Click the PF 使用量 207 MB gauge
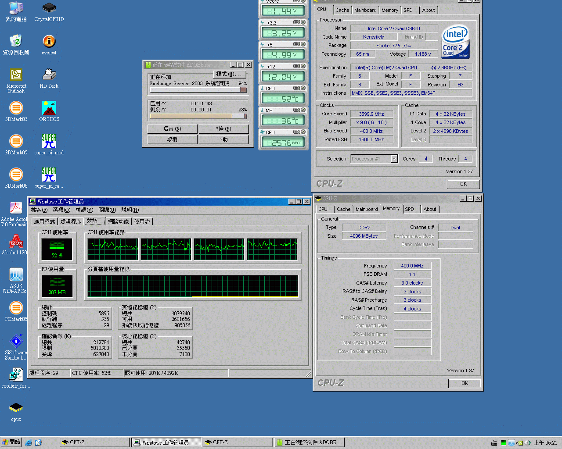 coord(57,285)
